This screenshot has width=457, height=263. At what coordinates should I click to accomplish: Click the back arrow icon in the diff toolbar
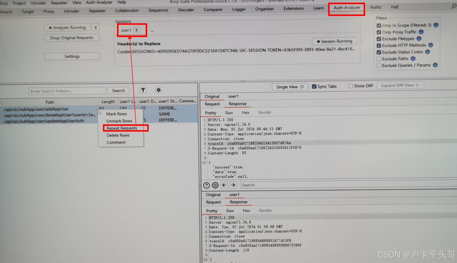coord(224,185)
